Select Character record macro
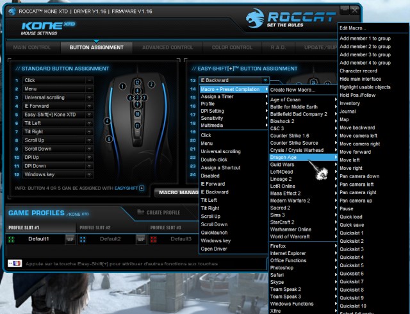The height and width of the screenshot is (314, 410). (358, 71)
